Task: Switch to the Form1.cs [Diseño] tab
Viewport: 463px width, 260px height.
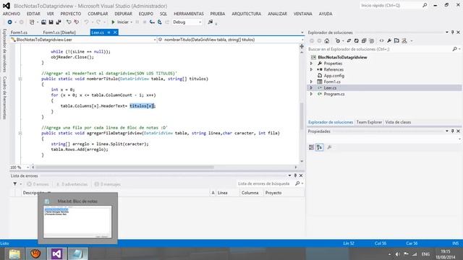Action: pos(59,32)
